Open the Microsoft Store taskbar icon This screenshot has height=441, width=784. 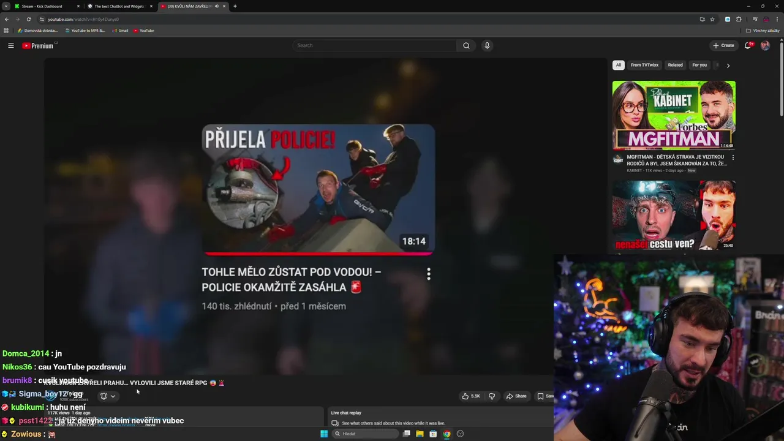pos(433,434)
